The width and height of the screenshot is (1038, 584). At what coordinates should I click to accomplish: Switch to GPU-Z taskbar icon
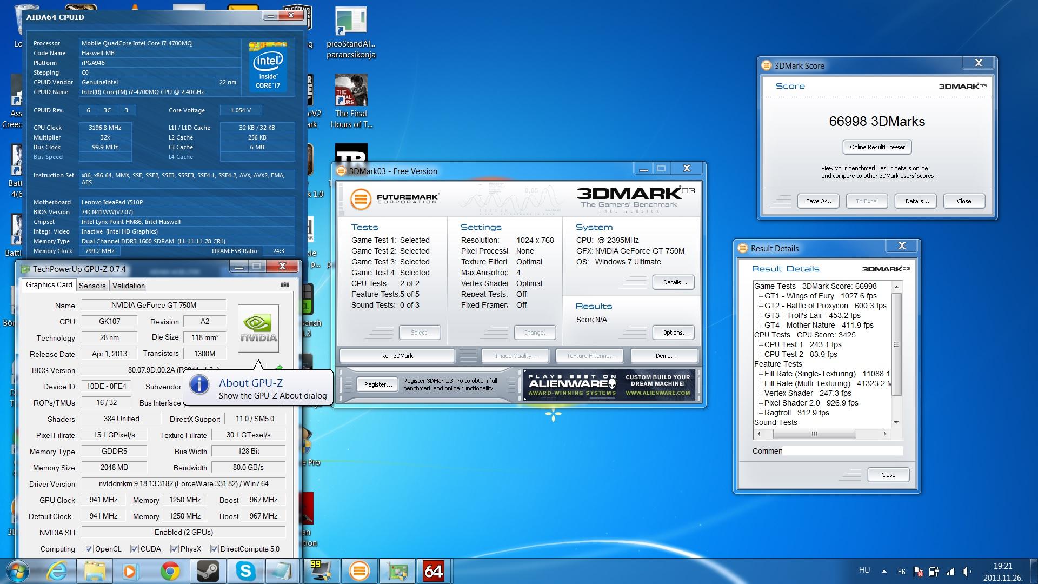[x=398, y=571]
